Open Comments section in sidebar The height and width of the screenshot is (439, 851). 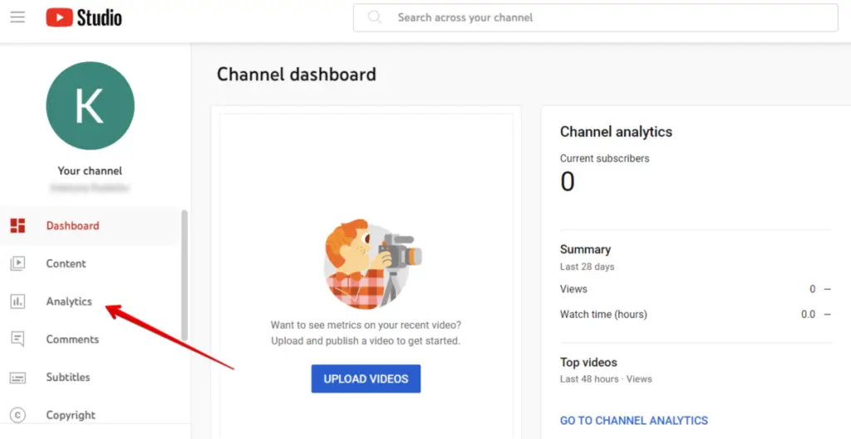pyautogui.click(x=72, y=339)
